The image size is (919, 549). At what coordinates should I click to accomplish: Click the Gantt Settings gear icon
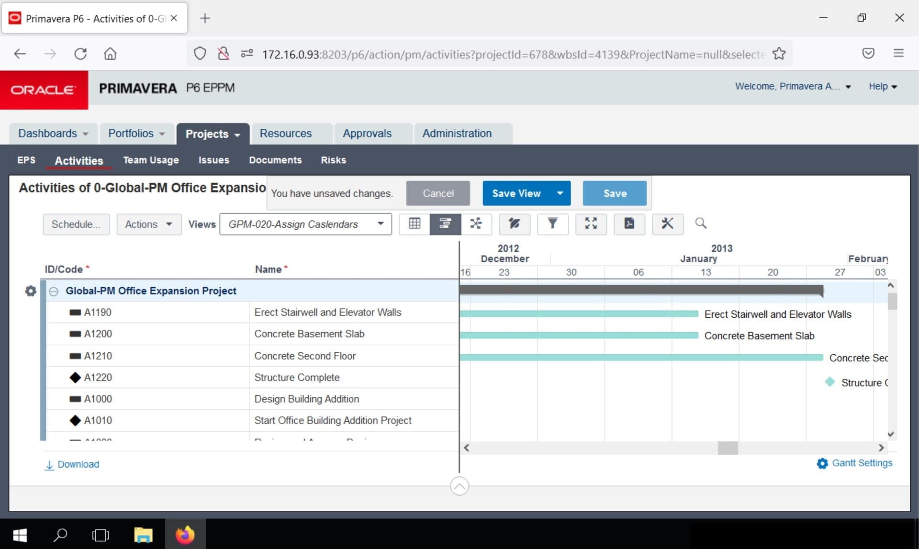(x=822, y=463)
